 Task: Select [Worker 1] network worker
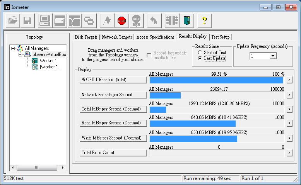point(50,67)
